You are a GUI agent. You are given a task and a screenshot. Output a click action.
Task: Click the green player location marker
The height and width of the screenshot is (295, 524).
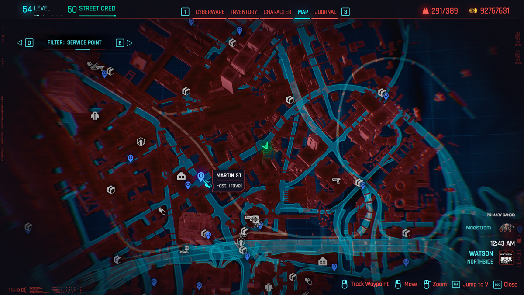[x=265, y=147]
